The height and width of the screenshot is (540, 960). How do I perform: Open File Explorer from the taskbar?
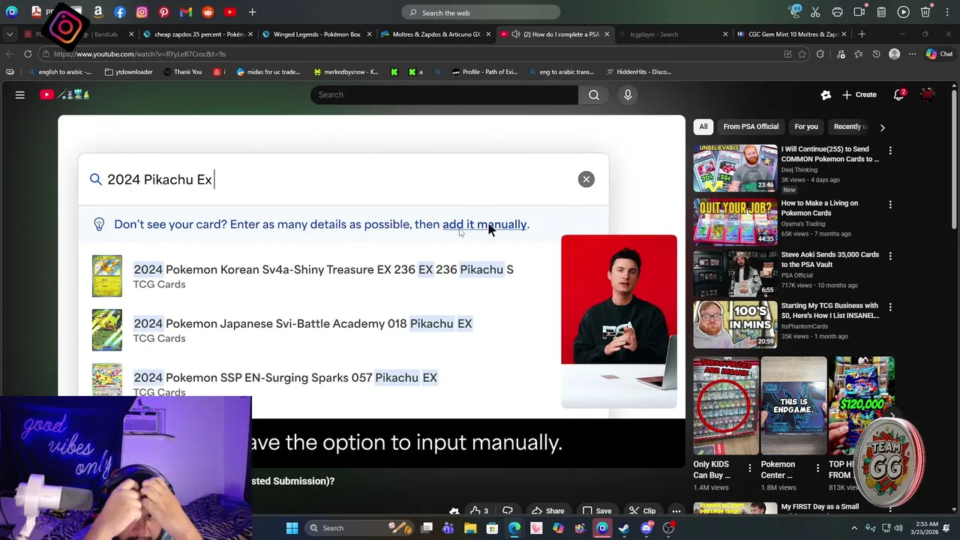(470, 528)
